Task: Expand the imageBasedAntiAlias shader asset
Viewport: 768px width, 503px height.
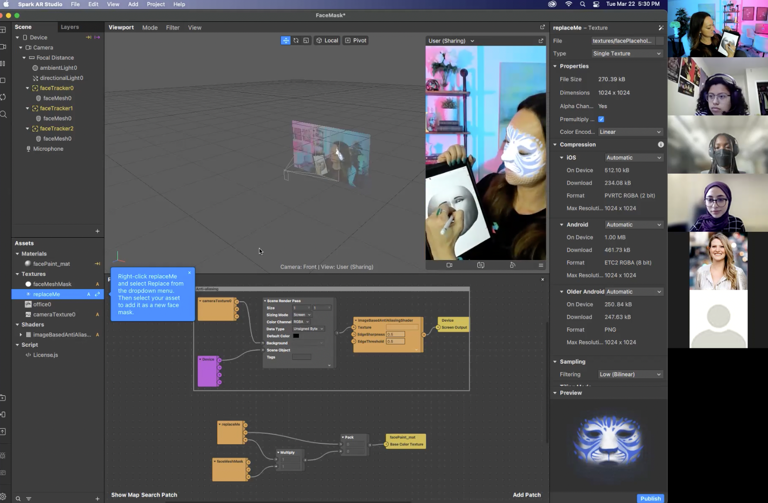Action: point(21,335)
